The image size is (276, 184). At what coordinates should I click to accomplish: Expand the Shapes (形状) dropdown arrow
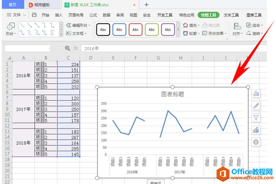(x=15, y=34)
